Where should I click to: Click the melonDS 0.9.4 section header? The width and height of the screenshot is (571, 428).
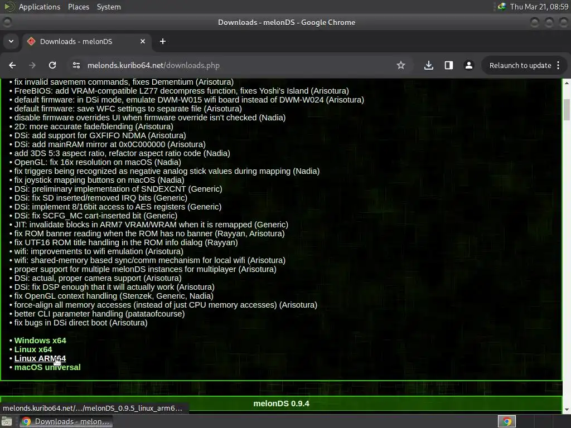click(x=281, y=403)
